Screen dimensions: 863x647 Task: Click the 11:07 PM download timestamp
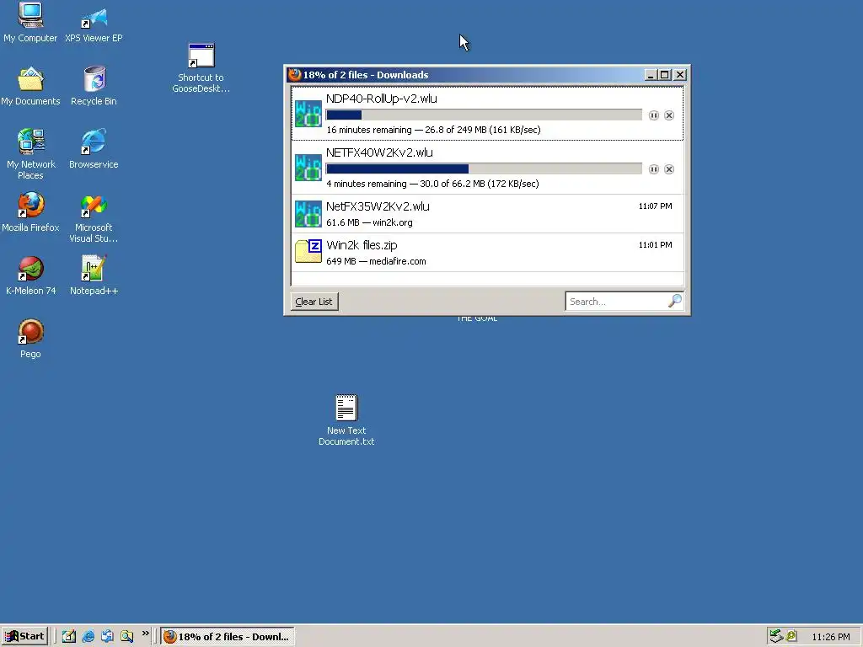655,206
